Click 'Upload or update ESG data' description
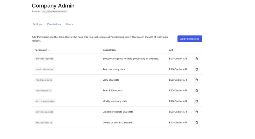The image size is (255, 139). pos(118,112)
